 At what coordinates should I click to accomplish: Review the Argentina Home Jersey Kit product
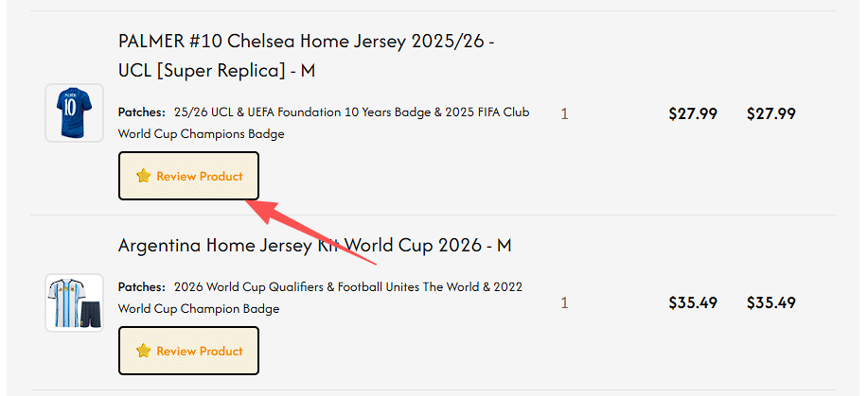[188, 351]
